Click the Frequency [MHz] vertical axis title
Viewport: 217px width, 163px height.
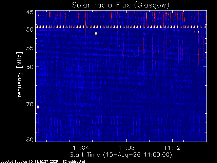(x=19, y=76)
